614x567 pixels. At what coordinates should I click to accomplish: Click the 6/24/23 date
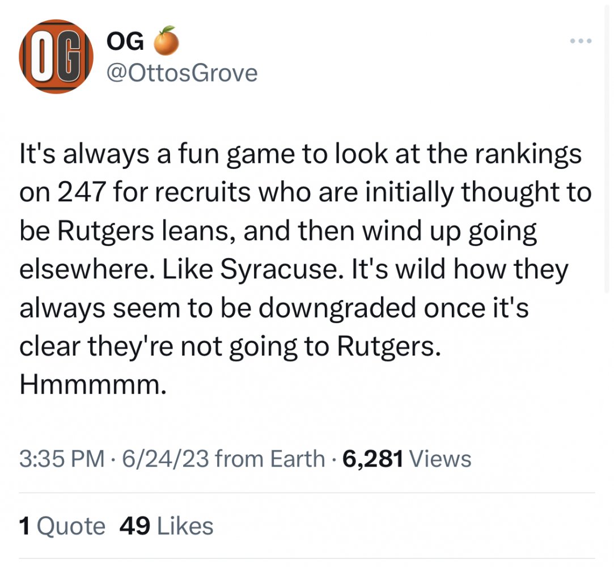165,459
